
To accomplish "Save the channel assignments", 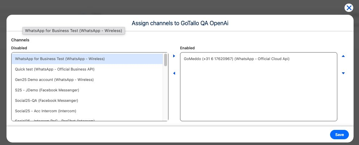I will point(339,135).
